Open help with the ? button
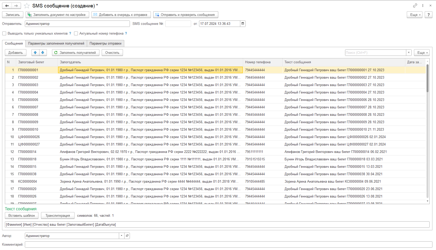Image resolution: width=436 pixels, height=250 pixels. click(x=428, y=15)
